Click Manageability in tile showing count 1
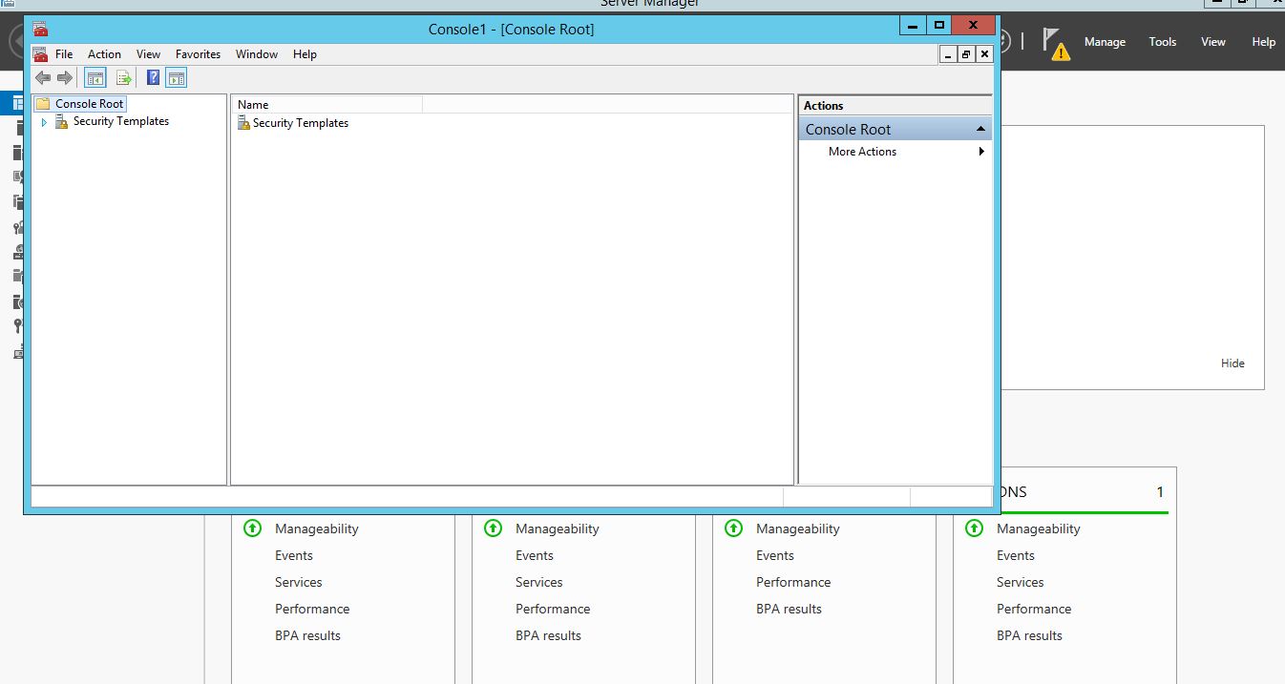 (1038, 529)
